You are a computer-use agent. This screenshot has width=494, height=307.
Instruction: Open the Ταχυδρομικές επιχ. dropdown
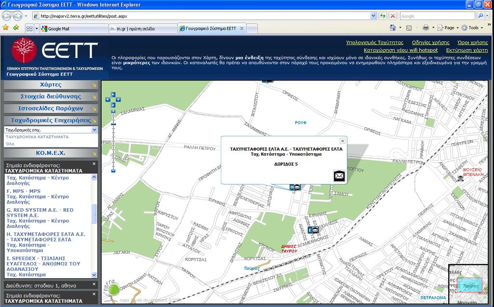(x=95, y=130)
